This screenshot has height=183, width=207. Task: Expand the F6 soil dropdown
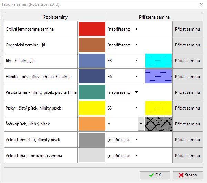pyautogui.click(x=137, y=76)
